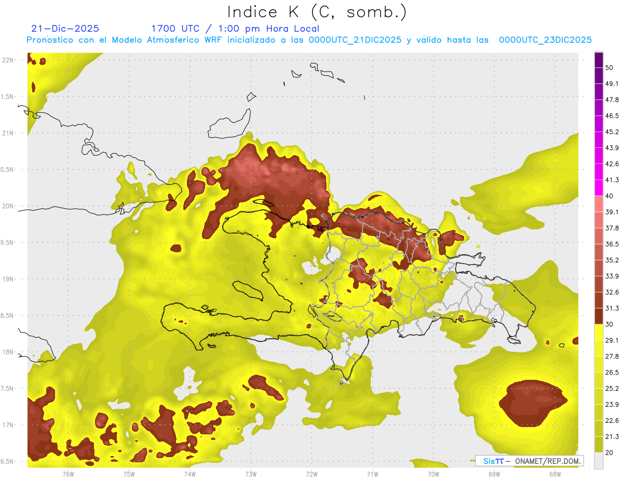Screen dimensions: 623x481
Task: Click the 'Indice K (C, somb.)' title
Action: [x=317, y=12]
